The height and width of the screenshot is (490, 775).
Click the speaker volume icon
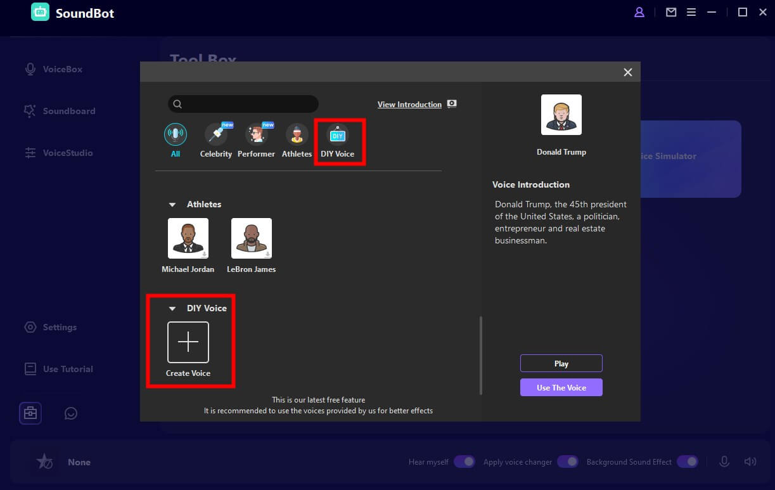[x=750, y=462]
